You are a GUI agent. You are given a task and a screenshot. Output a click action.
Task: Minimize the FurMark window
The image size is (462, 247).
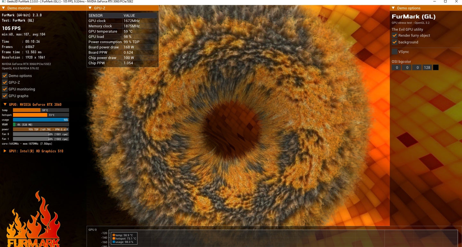tap(435, 2)
